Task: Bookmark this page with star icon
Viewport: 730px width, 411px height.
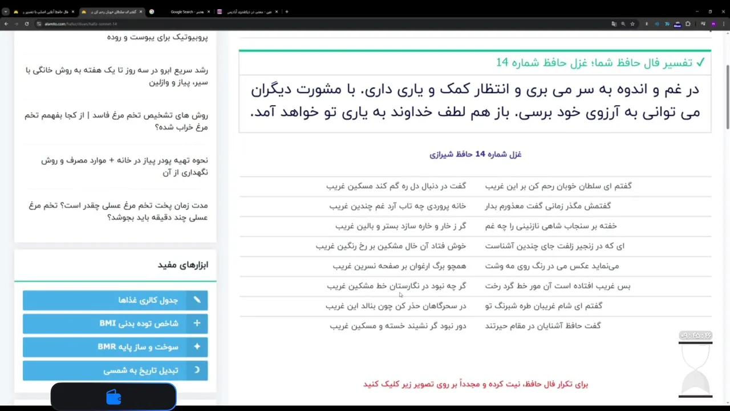Action: pos(632,24)
